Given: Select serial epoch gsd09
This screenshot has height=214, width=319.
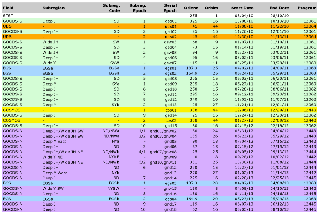Looking at the screenshot, I should pyautogui.click(x=171, y=84).
